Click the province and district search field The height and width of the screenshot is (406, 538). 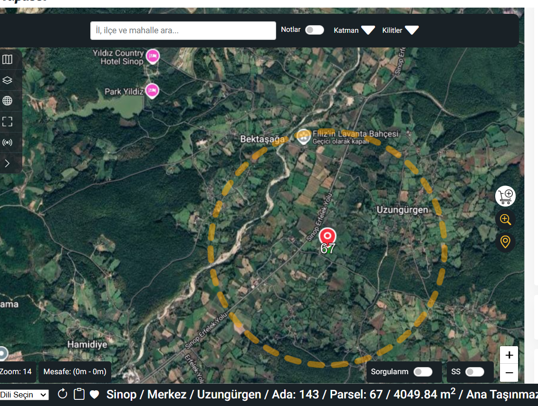(183, 30)
